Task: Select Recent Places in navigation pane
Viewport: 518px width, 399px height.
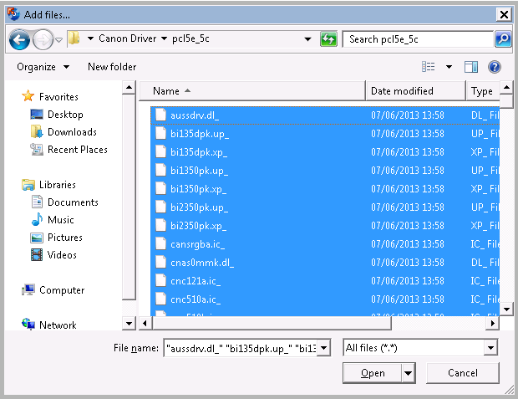Action: pos(77,150)
